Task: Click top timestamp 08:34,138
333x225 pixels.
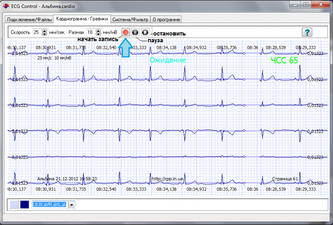Action: click(166, 47)
